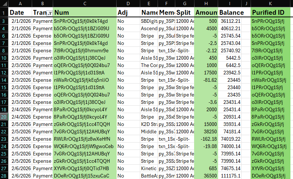Select column J header
This screenshot has height=179, width=293.
246,3
